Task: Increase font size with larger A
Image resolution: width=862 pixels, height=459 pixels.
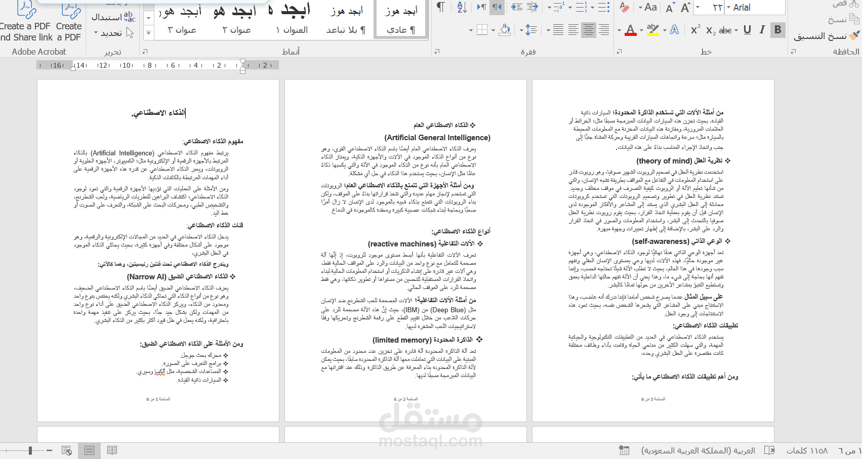Action: tap(685, 7)
